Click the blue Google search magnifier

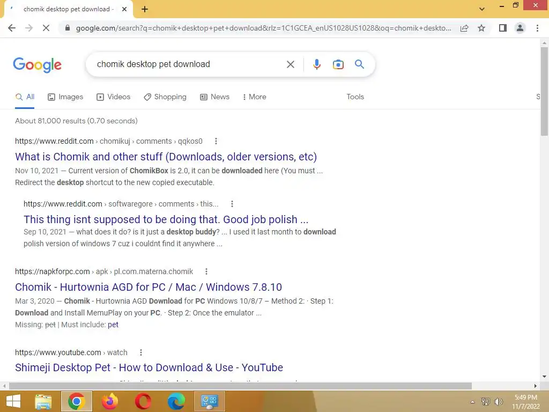359,64
